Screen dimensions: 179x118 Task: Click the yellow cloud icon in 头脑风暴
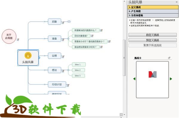(x=28, y=55)
